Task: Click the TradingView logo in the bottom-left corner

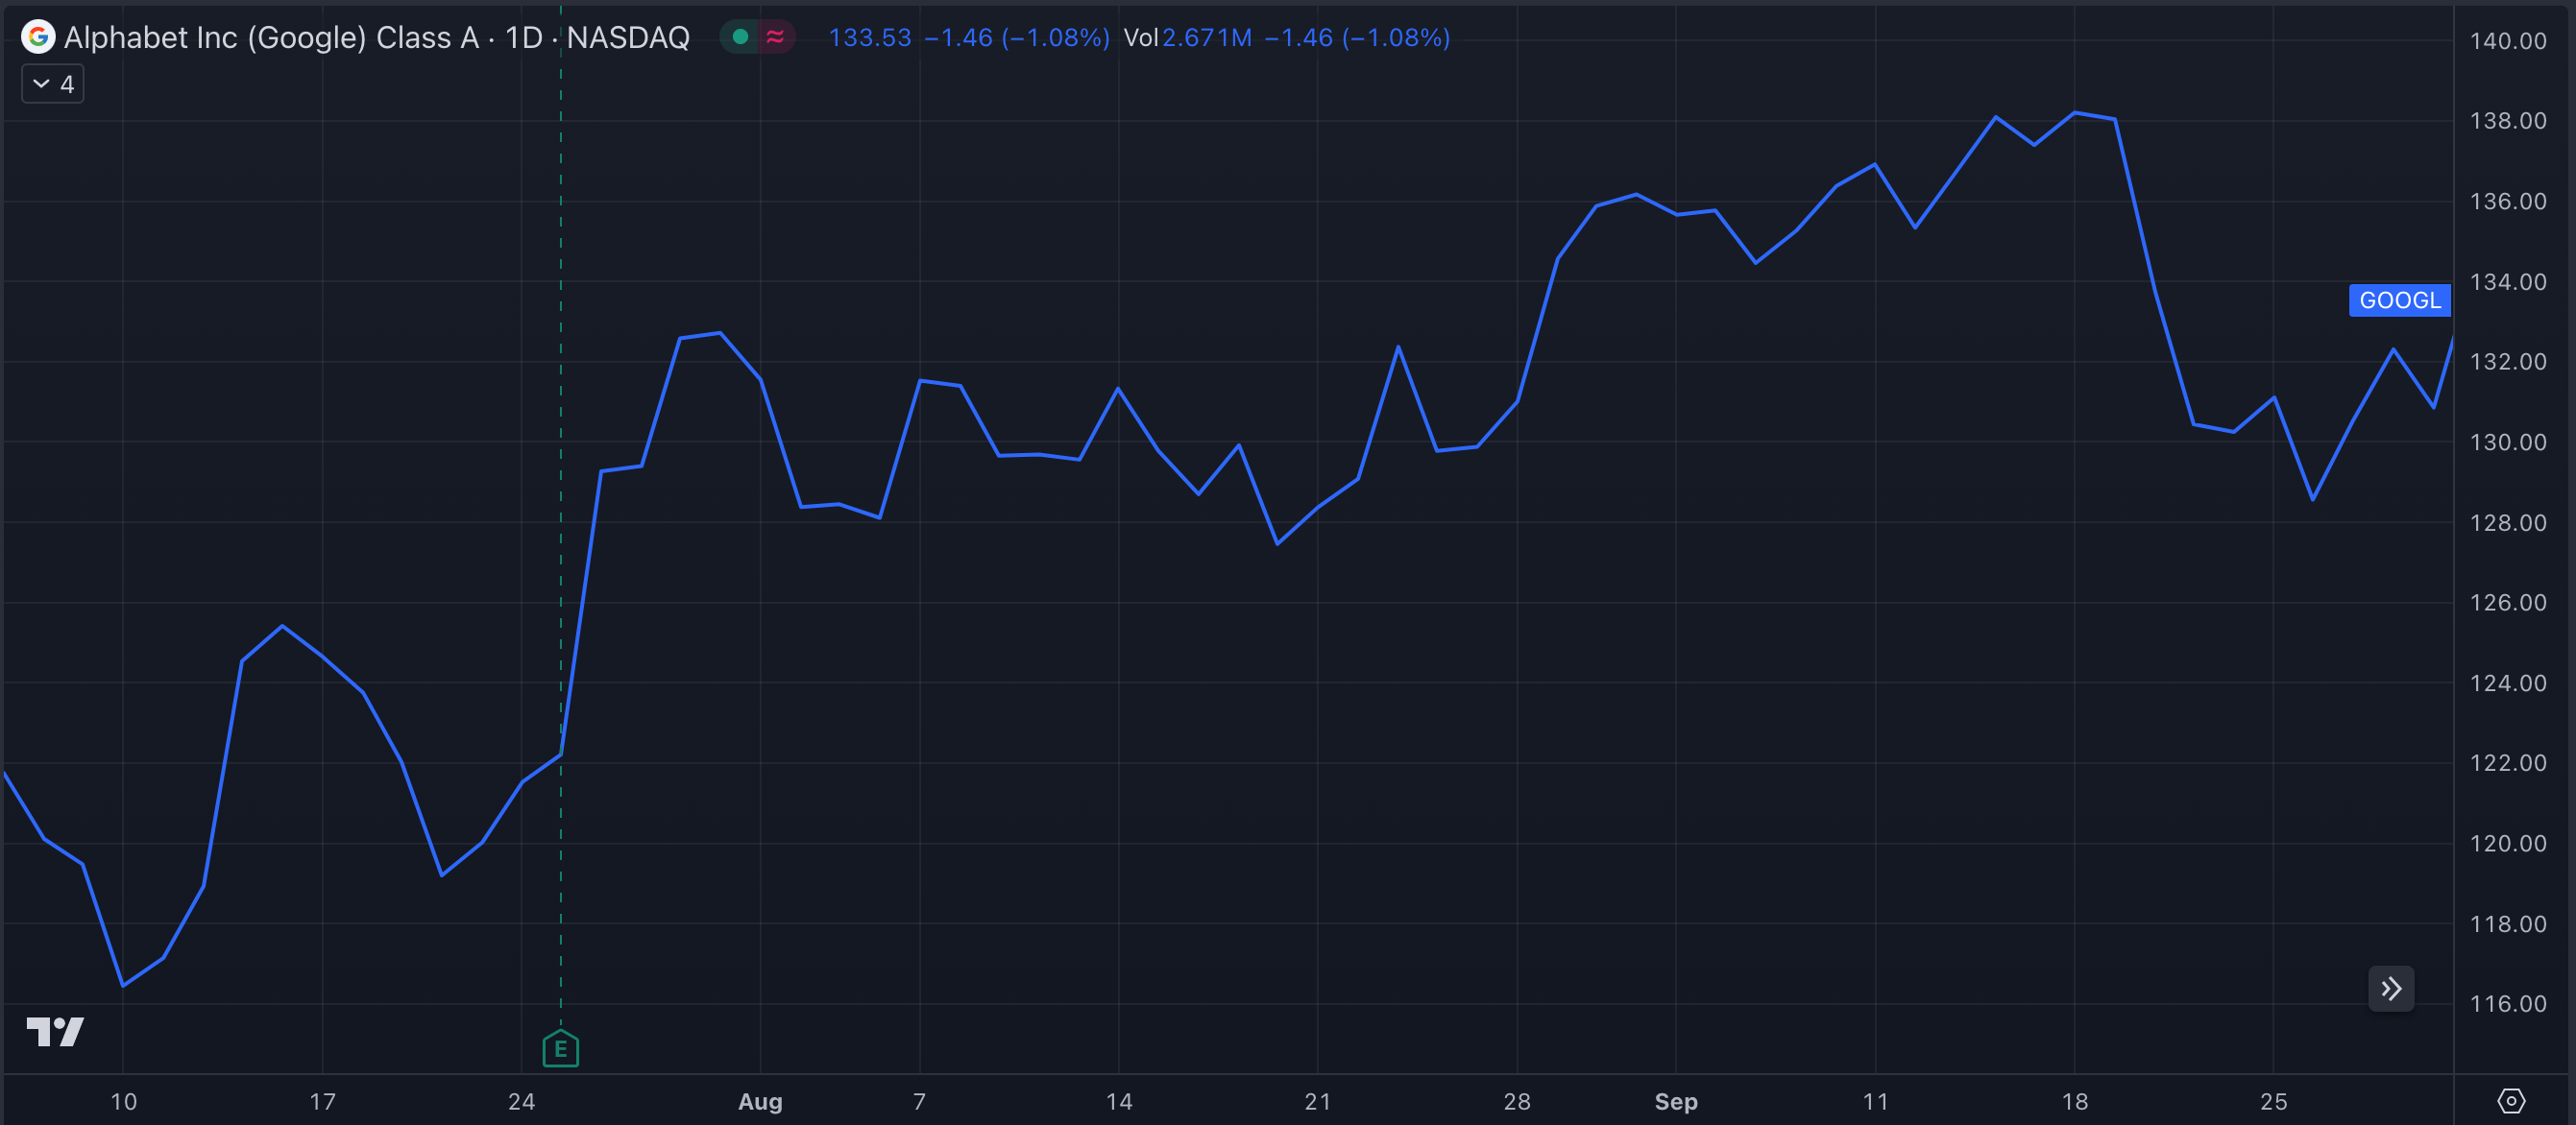Action: tap(57, 1032)
